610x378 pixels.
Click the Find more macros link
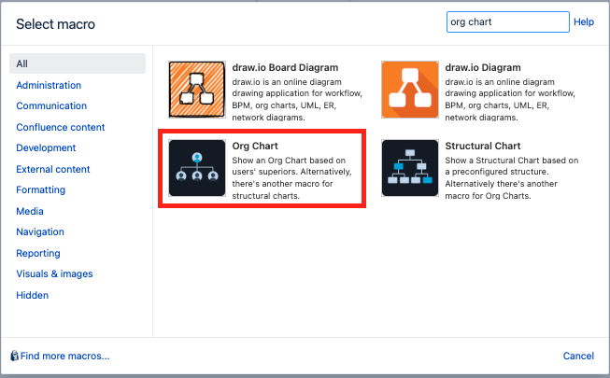(x=65, y=356)
